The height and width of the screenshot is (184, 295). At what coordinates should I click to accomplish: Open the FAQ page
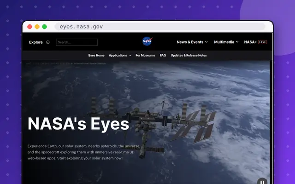(163, 55)
